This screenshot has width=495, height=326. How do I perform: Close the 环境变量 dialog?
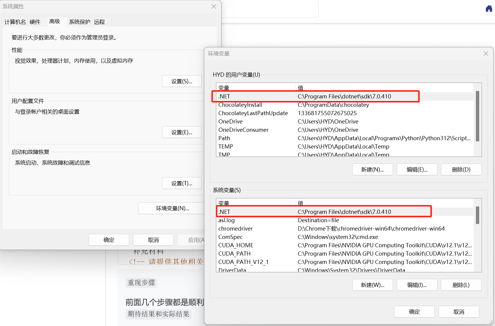[x=486, y=54]
